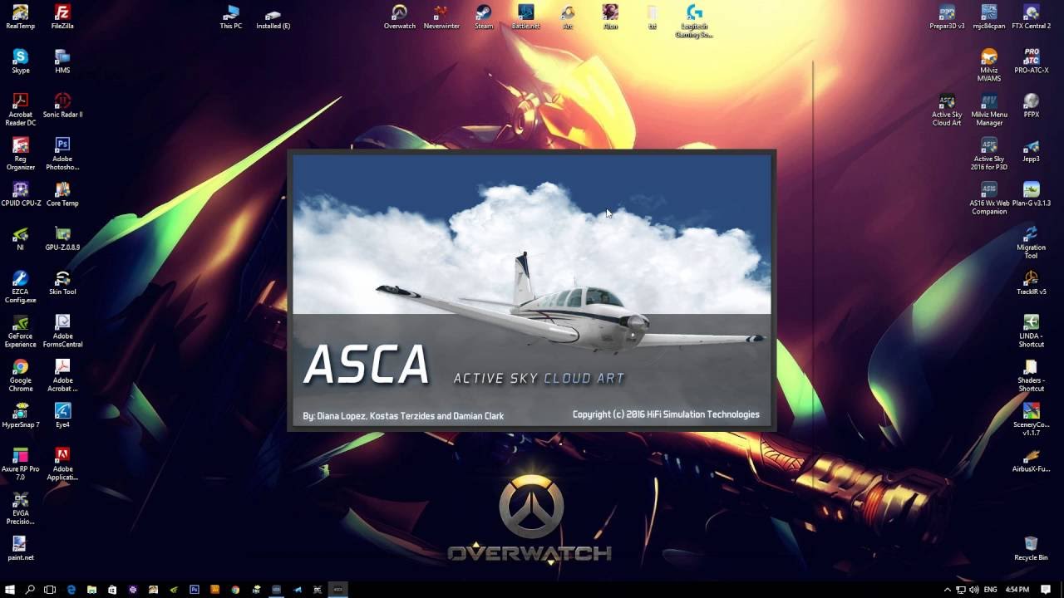This screenshot has height=598, width=1064.
Task: Select the mjc84cpan desktop icon
Action: coord(989,17)
